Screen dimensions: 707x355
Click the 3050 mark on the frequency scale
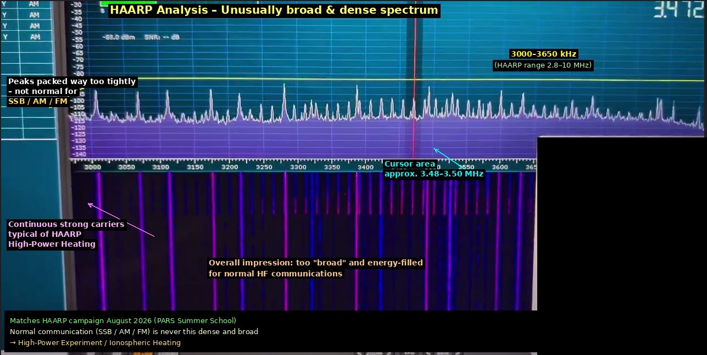point(127,167)
